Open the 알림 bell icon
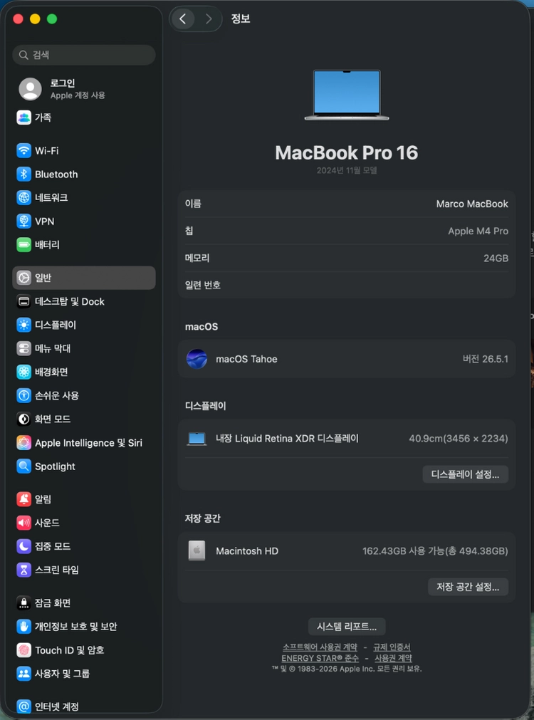The height and width of the screenshot is (720, 534). [24, 499]
